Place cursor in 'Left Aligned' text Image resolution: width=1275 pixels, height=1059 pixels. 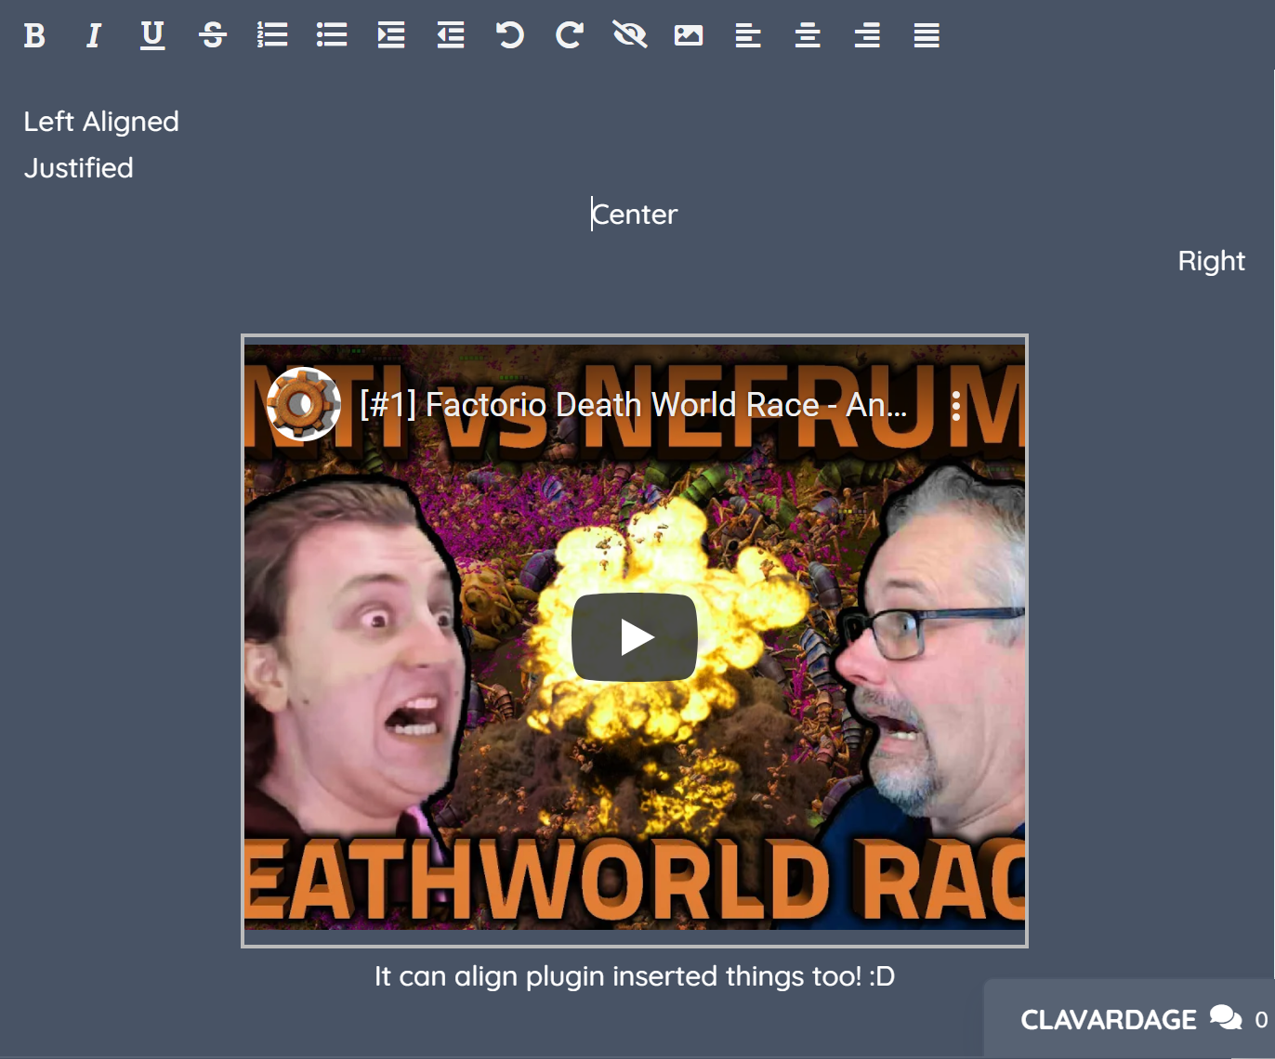pos(101,122)
